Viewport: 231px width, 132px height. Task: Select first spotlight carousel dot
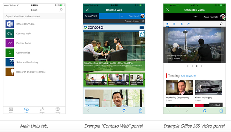click(188, 66)
